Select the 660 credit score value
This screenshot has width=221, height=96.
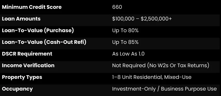(117, 7)
